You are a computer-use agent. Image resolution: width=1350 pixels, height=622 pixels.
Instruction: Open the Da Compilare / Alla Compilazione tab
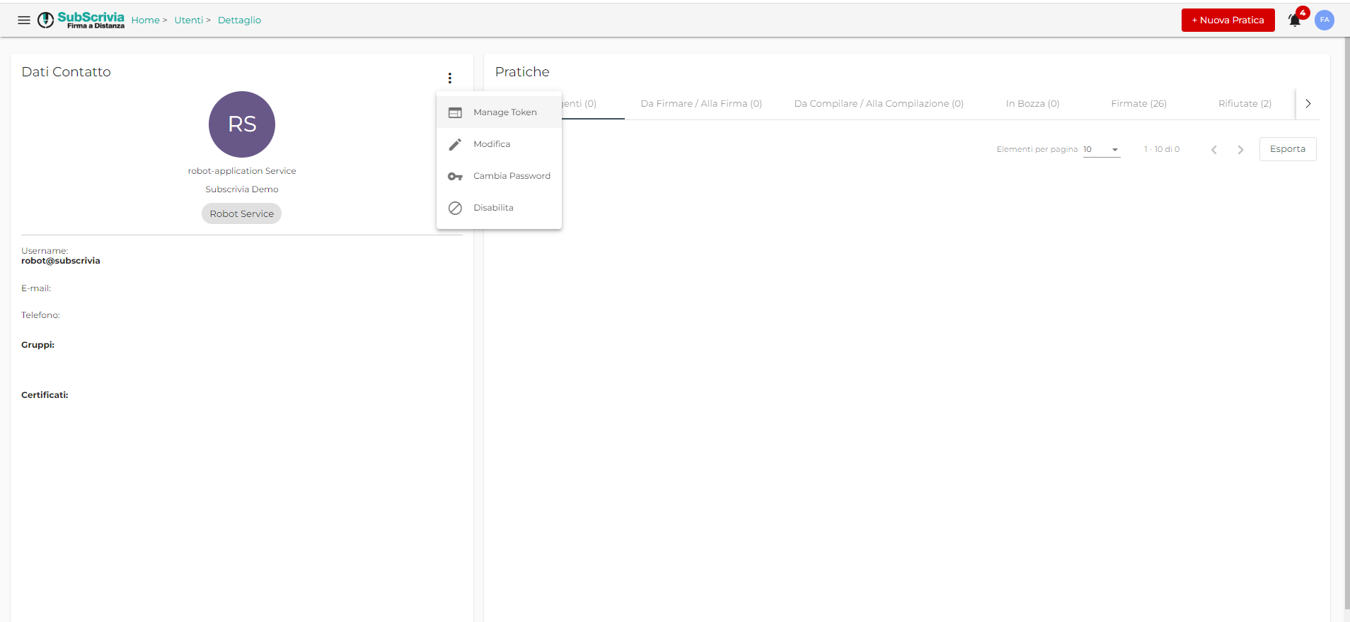(878, 104)
